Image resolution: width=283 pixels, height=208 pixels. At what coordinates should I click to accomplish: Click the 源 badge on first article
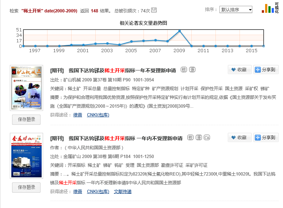(x=192, y=70)
